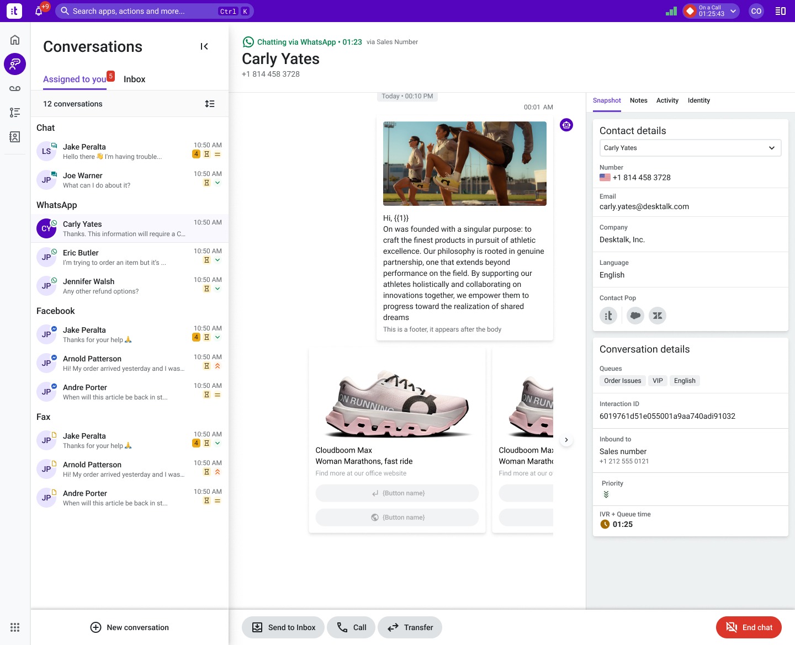Open Salesforce contact pop
This screenshot has height=645, width=795.
[635, 316]
